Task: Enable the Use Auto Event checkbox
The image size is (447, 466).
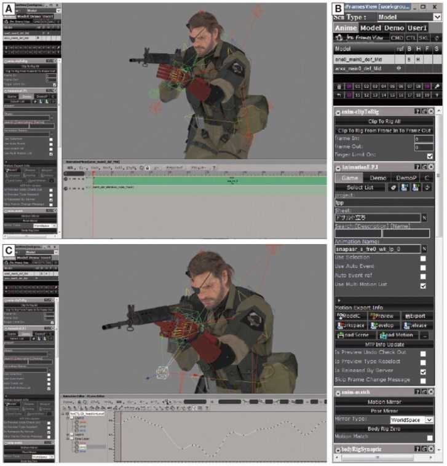Action: point(423,268)
